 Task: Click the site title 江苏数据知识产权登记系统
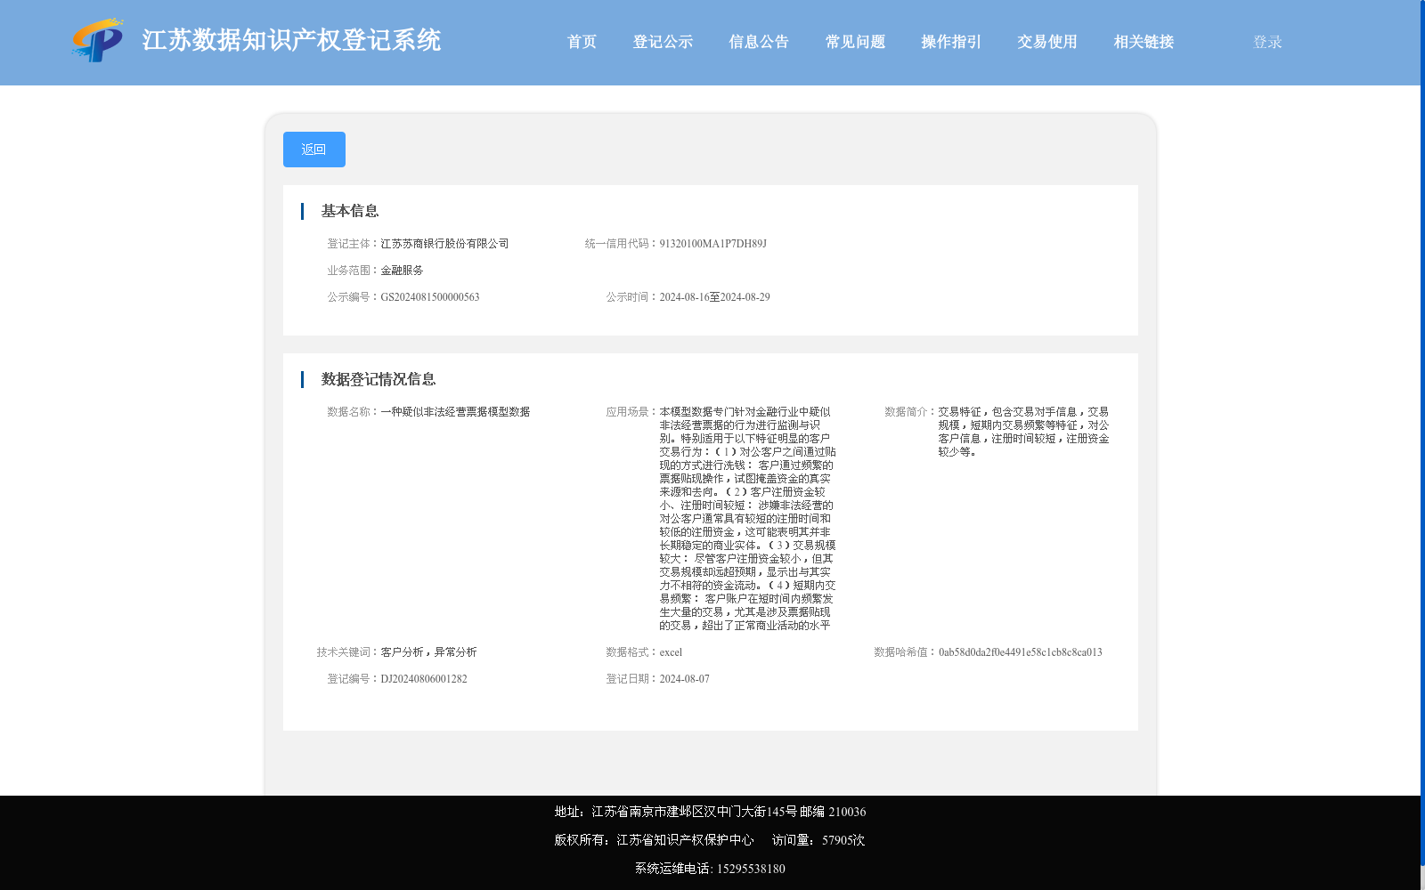tap(291, 40)
